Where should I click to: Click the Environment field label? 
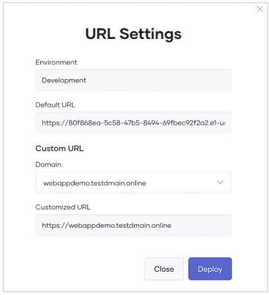tap(56, 62)
